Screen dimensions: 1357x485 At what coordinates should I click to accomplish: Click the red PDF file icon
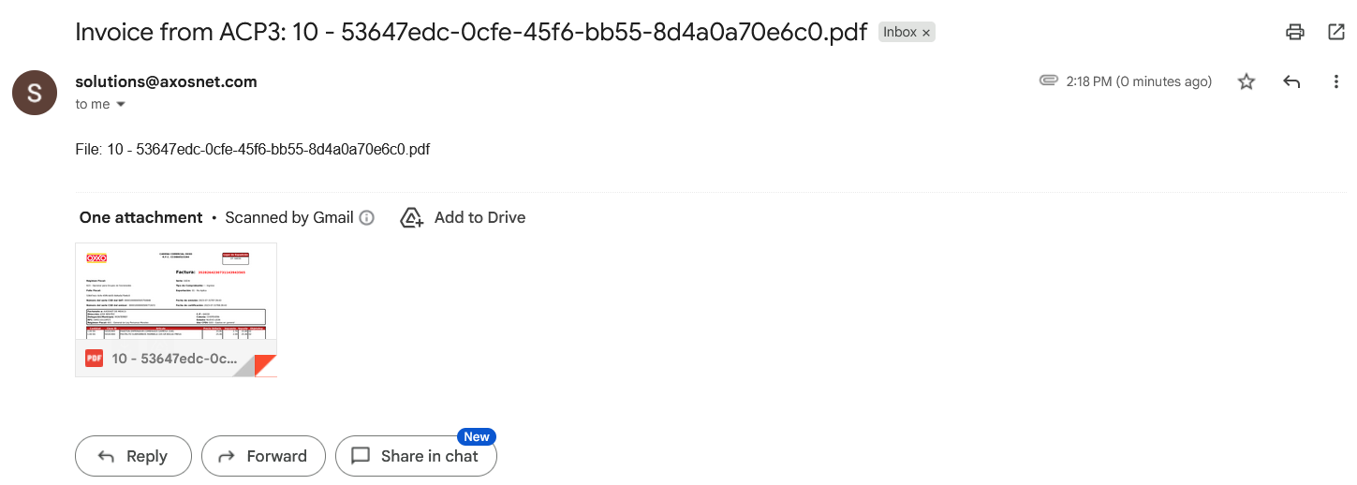click(x=94, y=359)
